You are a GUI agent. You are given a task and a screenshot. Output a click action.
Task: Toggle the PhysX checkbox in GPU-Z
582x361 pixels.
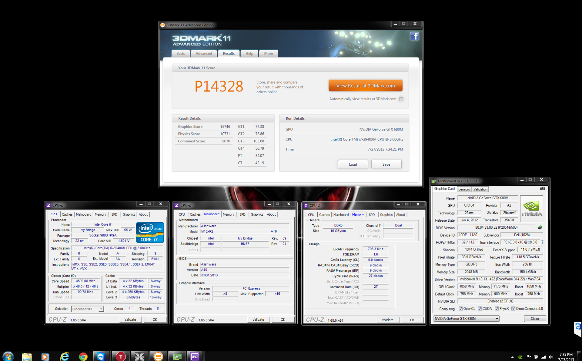tap(497, 309)
